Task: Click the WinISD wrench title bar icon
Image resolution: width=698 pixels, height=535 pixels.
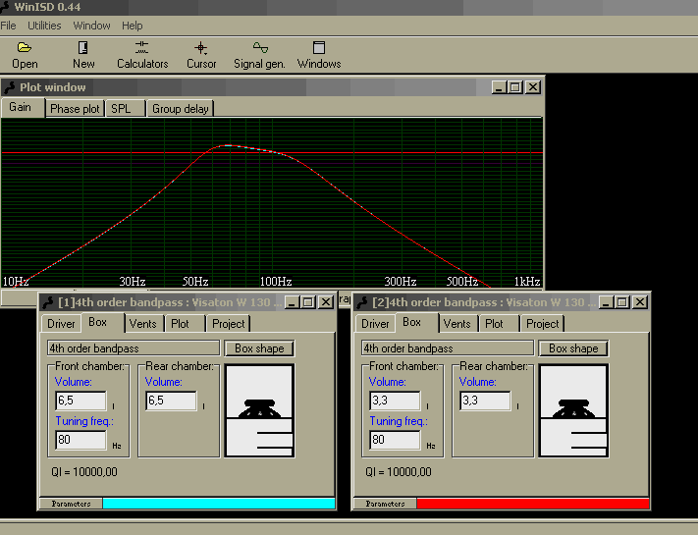Action: tap(5, 7)
